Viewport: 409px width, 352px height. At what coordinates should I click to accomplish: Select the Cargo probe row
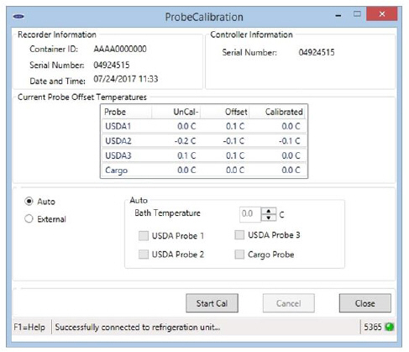(204, 170)
